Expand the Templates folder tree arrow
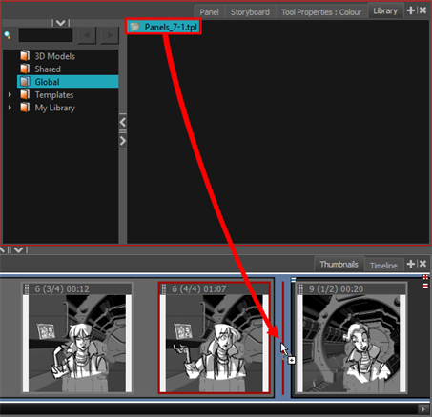432x417 pixels. 10,94
